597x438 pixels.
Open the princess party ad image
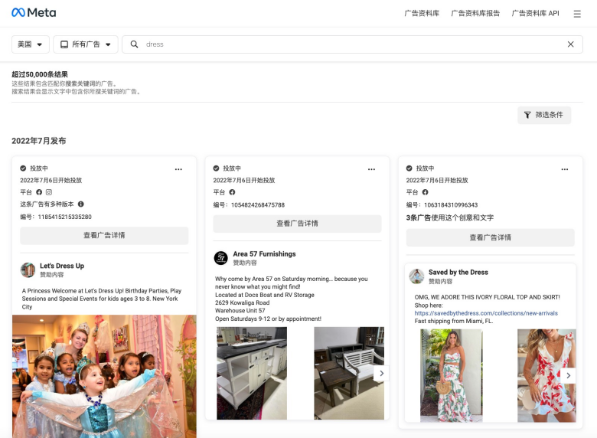click(104, 376)
